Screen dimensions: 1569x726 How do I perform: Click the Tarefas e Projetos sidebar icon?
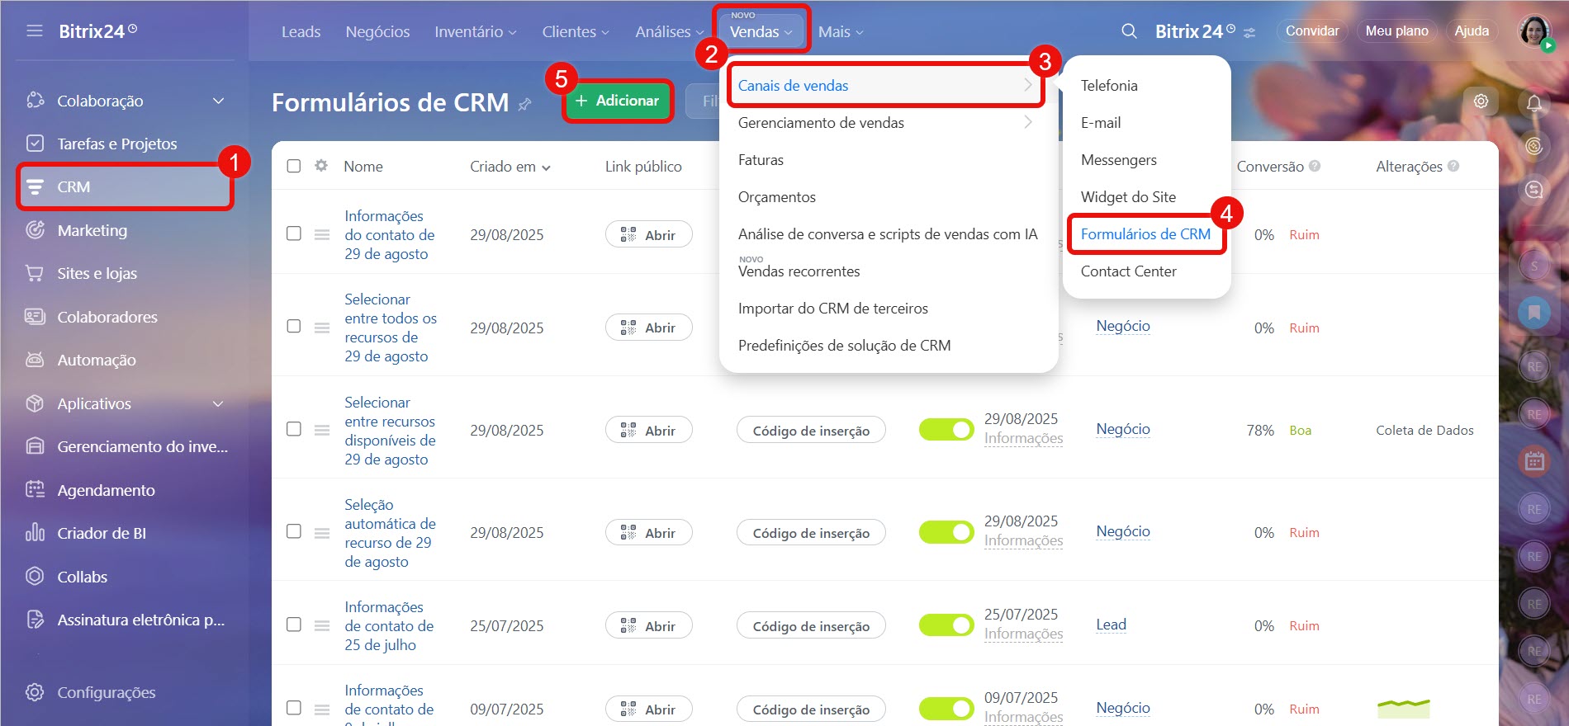click(36, 144)
